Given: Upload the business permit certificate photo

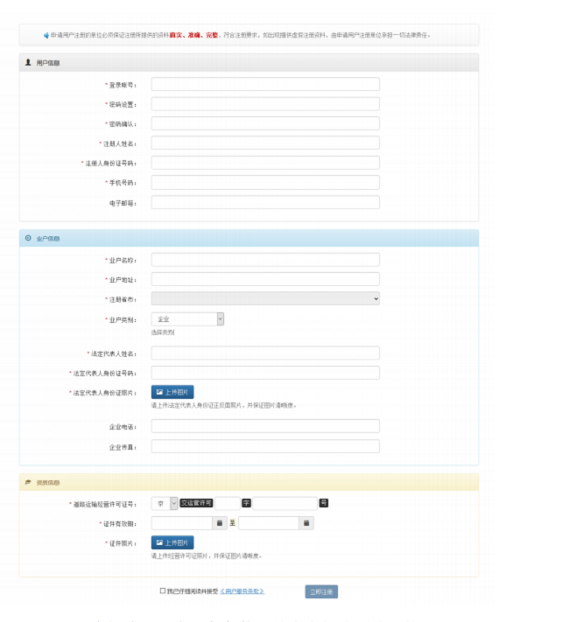Looking at the screenshot, I should 172,542.
